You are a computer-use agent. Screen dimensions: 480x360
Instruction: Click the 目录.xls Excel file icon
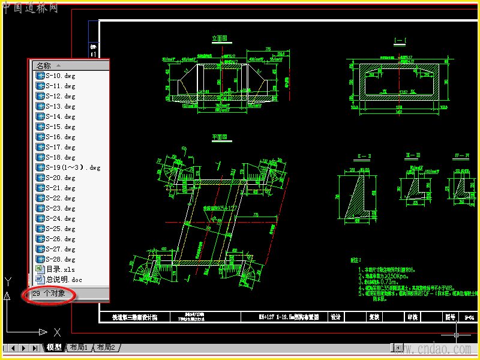(x=40, y=269)
